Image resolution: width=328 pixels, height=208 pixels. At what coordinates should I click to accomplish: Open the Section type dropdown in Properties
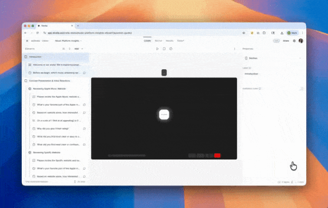coord(273,58)
